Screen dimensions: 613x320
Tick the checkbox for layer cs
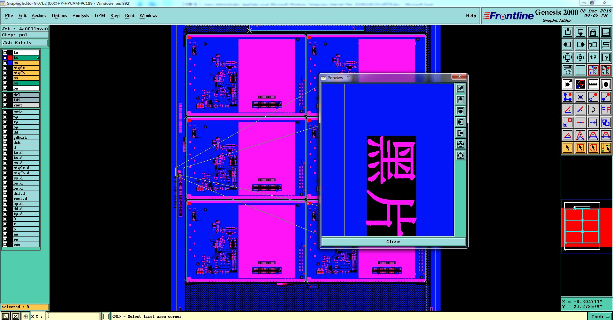tap(5, 63)
